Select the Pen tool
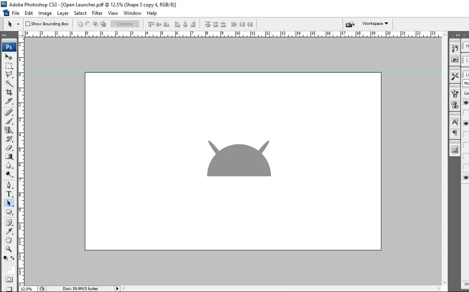This screenshot has width=469, height=292. (9, 185)
